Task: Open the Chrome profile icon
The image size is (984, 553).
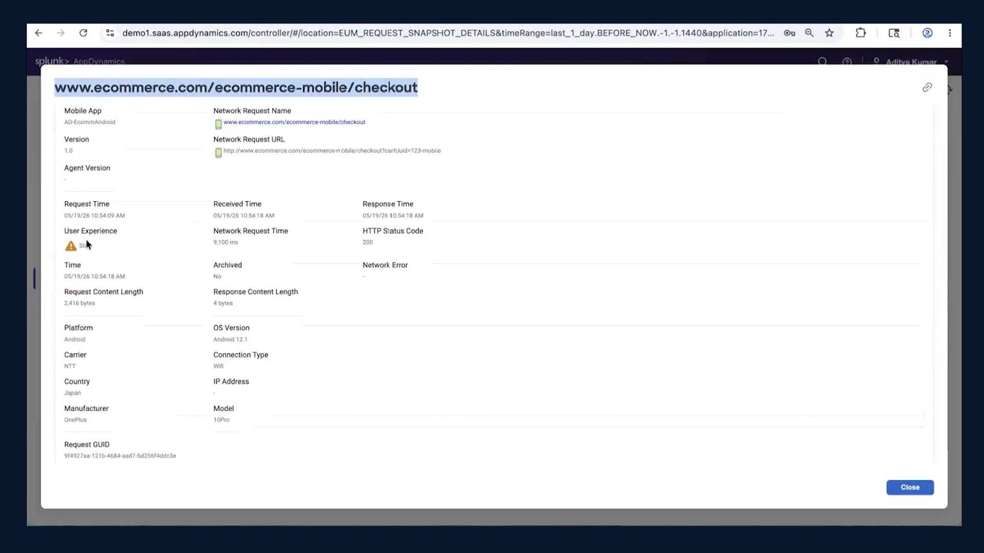Action: (x=927, y=33)
